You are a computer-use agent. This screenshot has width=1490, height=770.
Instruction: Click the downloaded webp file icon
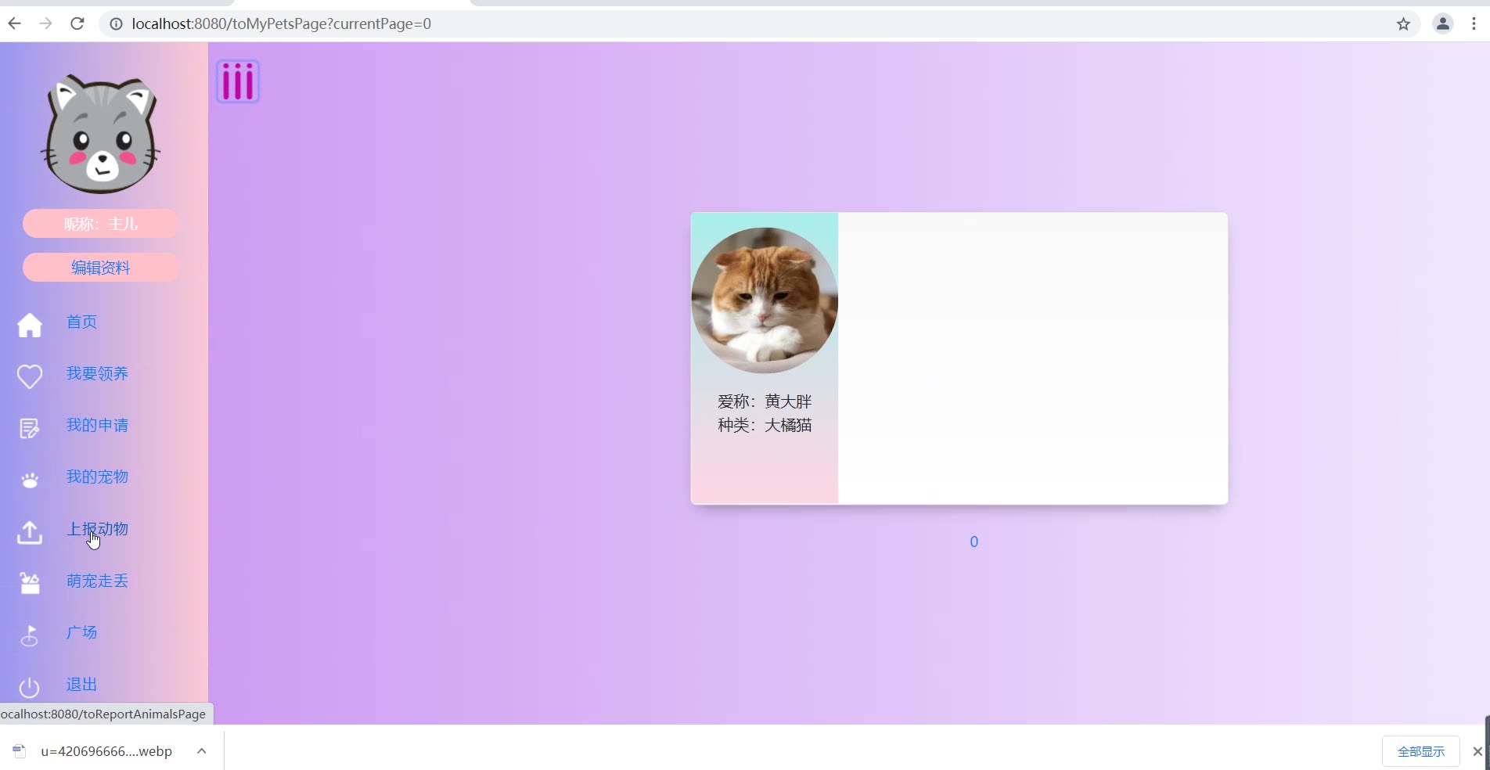point(20,751)
